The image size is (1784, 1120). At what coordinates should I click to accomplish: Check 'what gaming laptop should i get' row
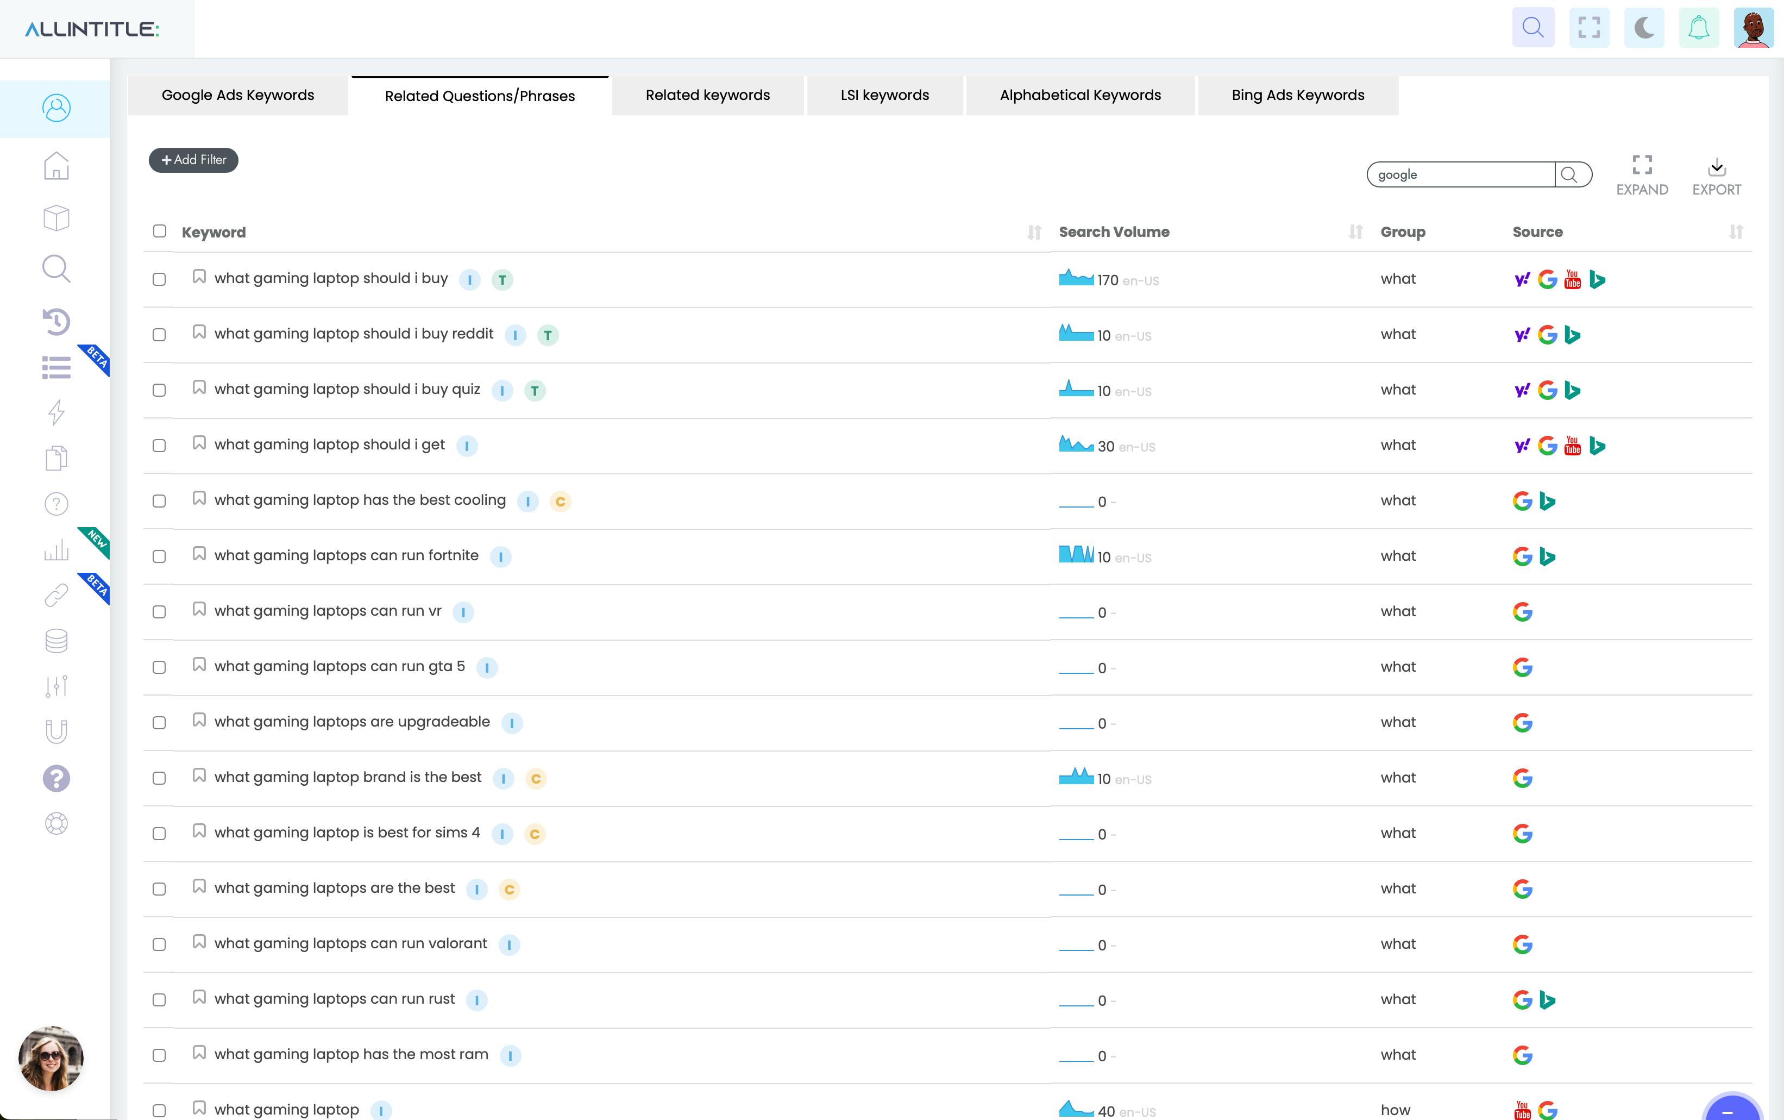click(159, 446)
